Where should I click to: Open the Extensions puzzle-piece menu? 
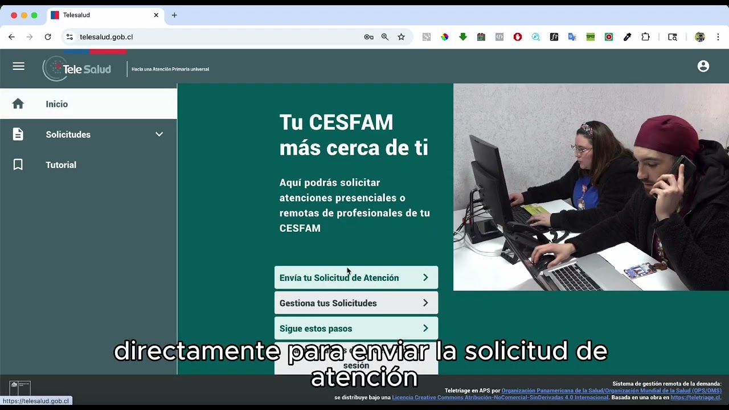click(x=645, y=37)
